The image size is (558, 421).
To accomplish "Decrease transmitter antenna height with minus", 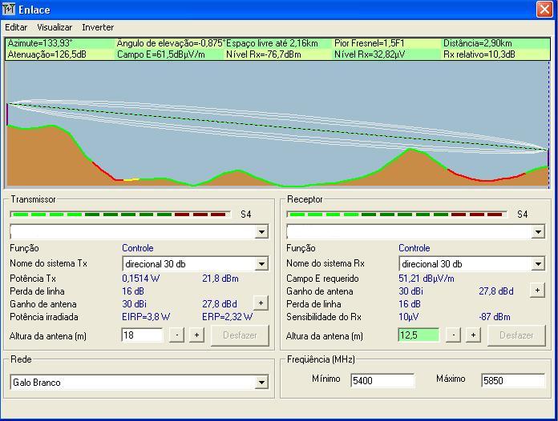I will pos(177,335).
